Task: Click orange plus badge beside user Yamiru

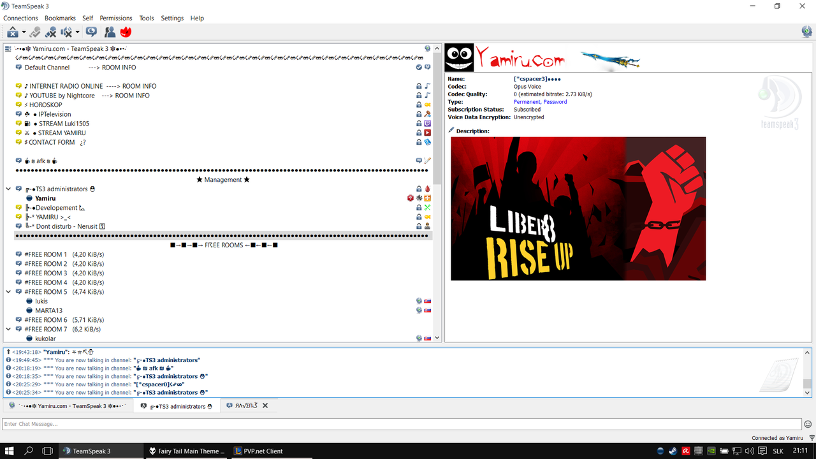Action: [428, 198]
